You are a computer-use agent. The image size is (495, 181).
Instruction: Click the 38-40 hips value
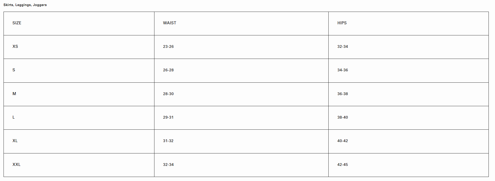click(x=342, y=117)
